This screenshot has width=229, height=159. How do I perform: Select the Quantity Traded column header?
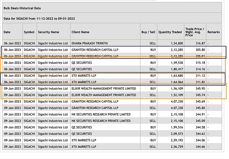tap(170, 32)
